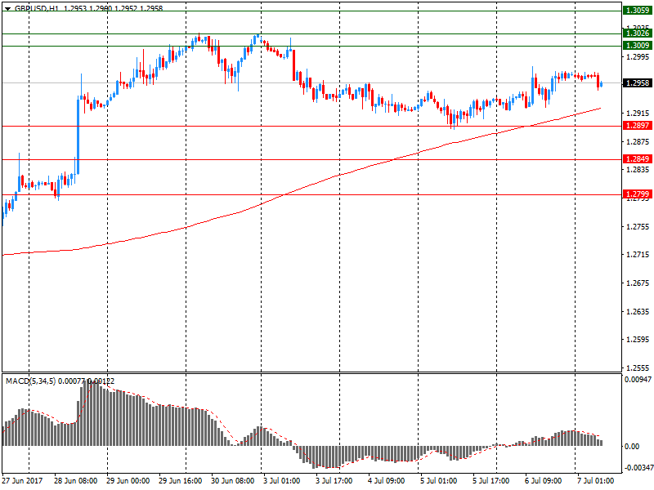Viewport: 654px width, 490px height.
Task: Click the 28 Jun 08:00 time label
Action: click(x=75, y=480)
